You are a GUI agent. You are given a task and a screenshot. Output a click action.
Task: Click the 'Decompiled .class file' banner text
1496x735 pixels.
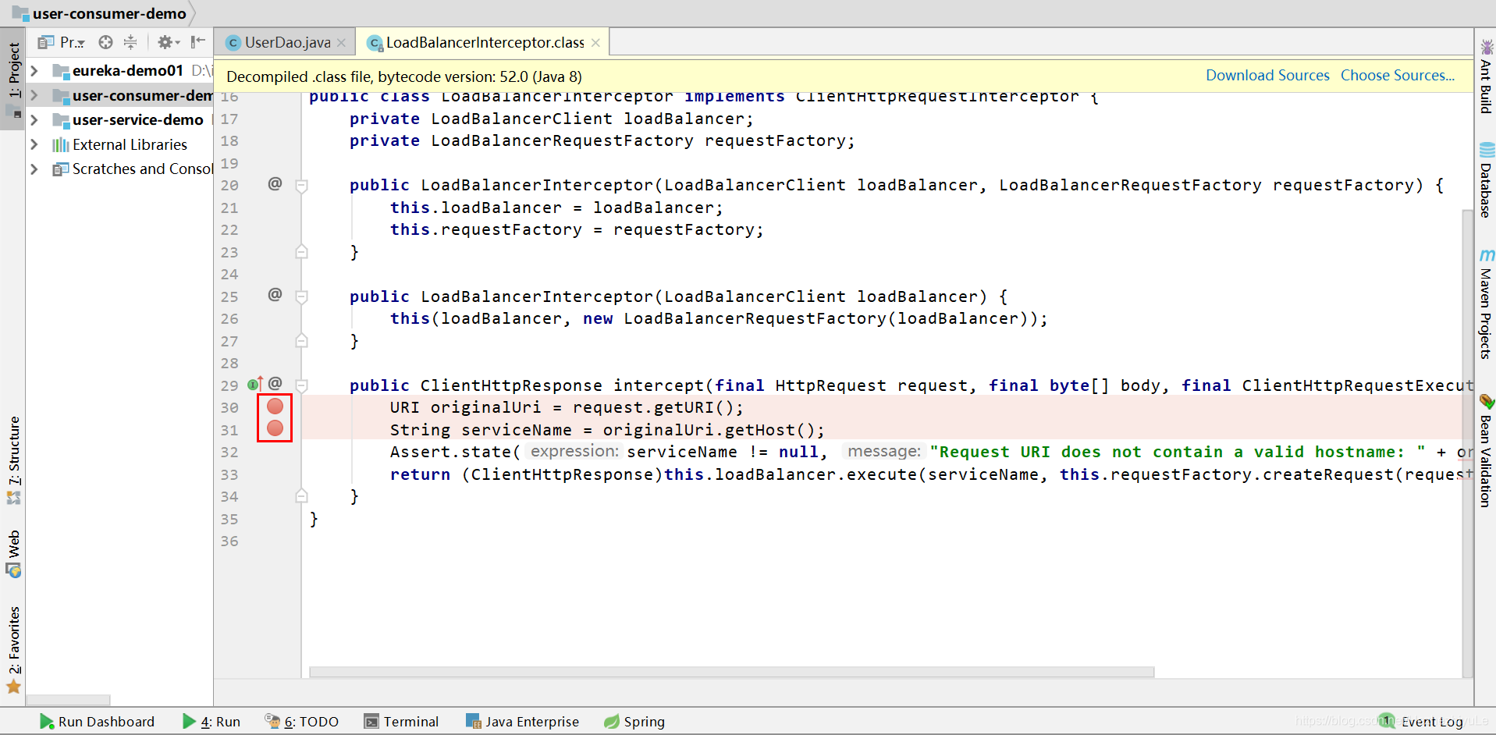point(404,76)
